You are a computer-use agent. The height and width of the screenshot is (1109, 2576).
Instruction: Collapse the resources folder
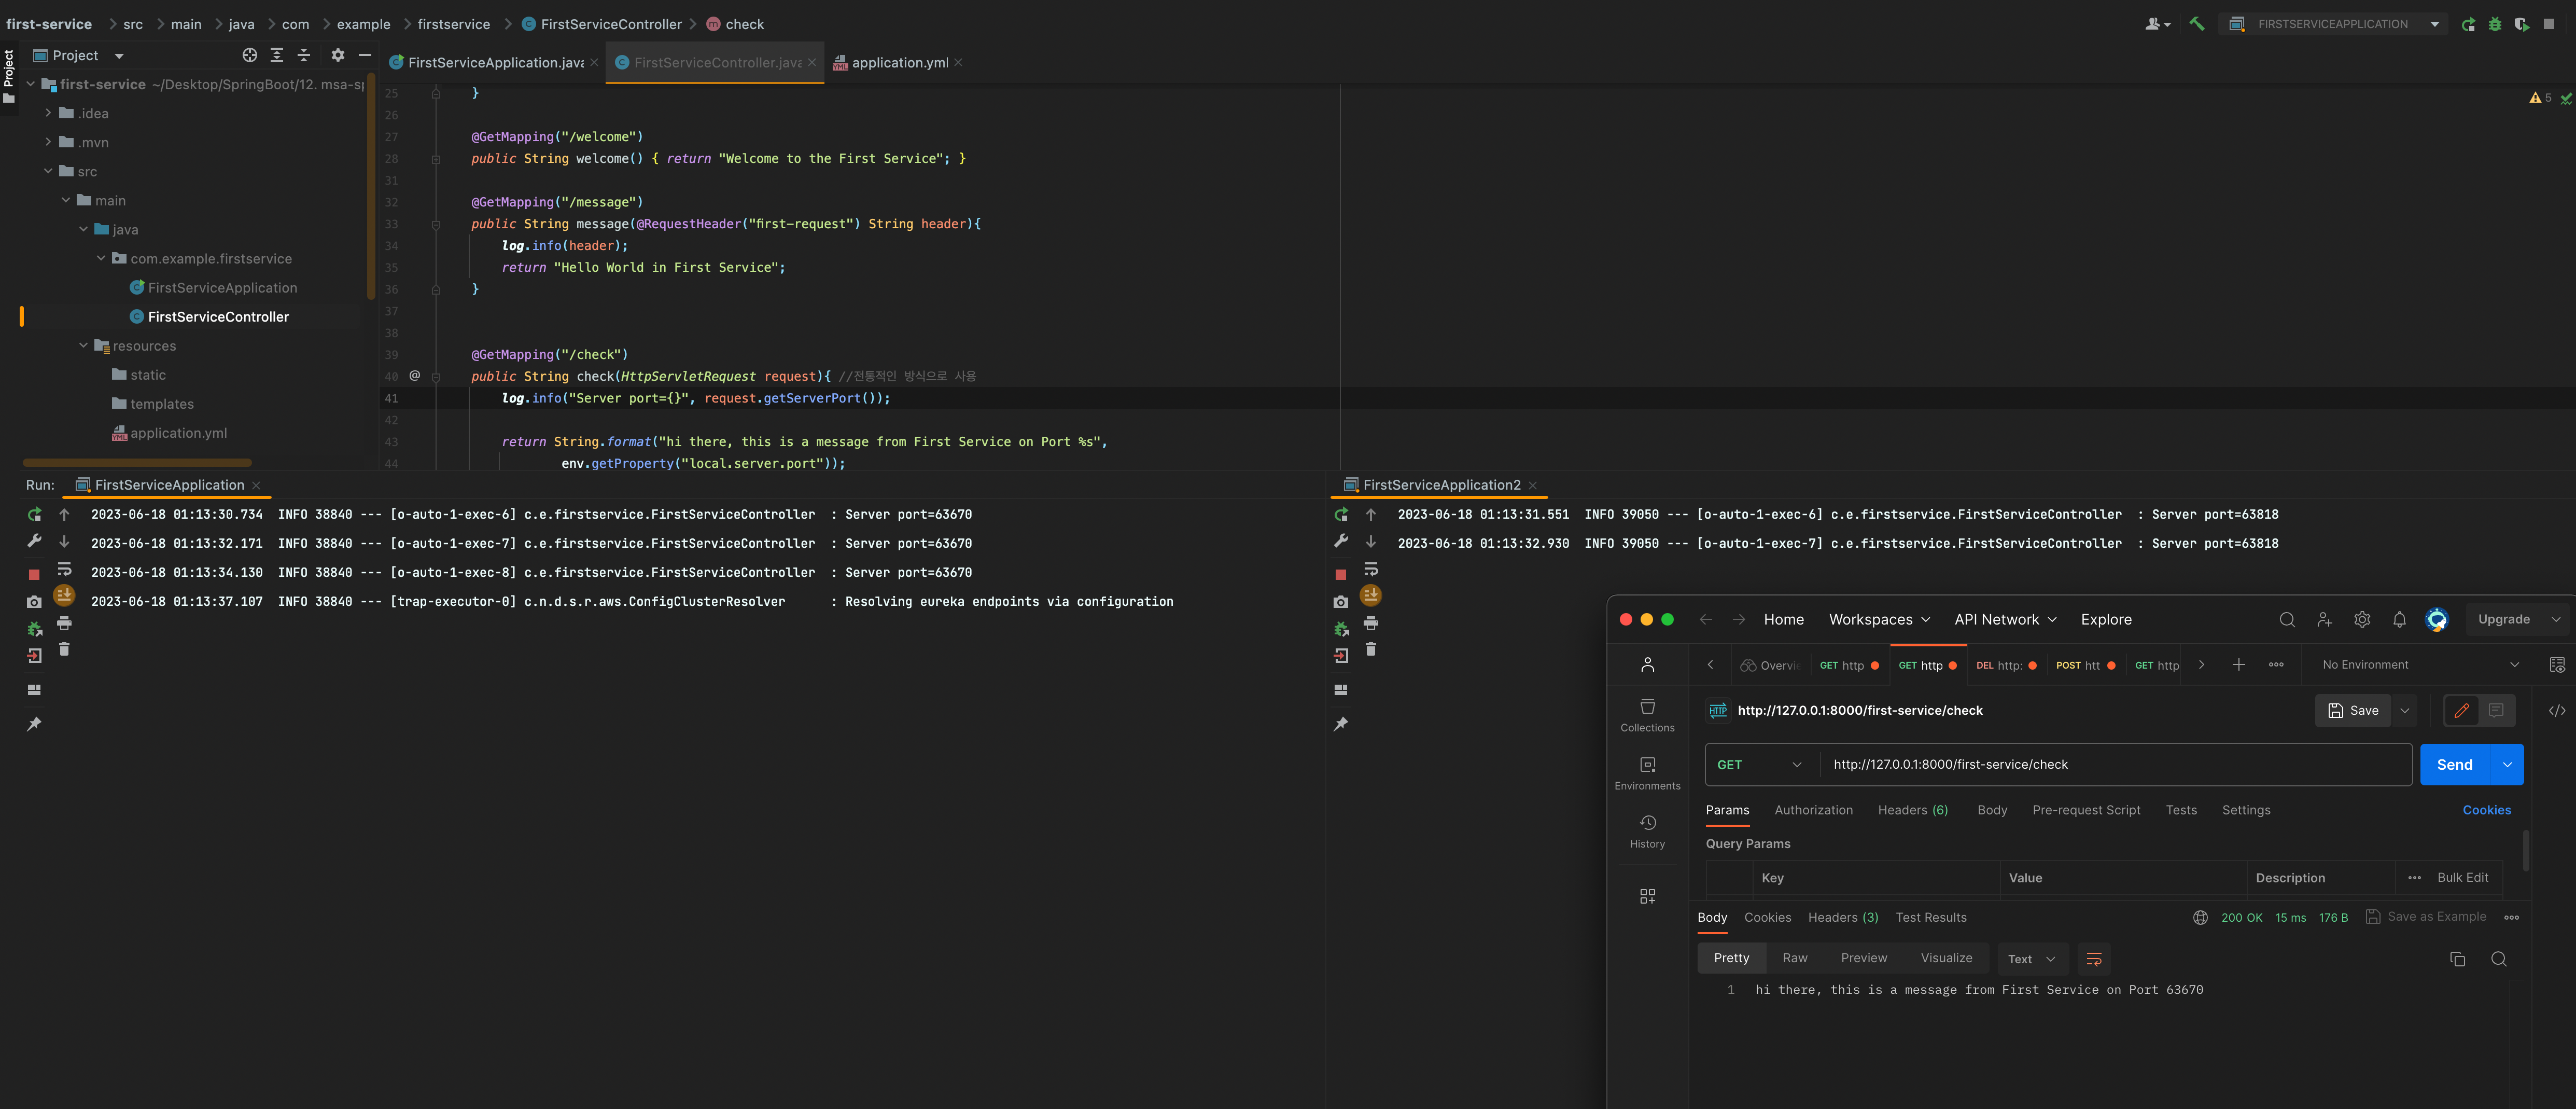pos(83,345)
